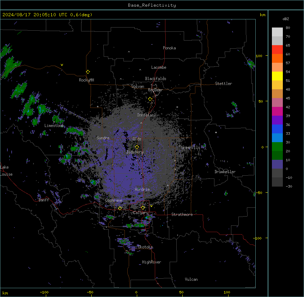
Task: Click the yellow V marker northwest of RockyMH
Action: click(62, 65)
